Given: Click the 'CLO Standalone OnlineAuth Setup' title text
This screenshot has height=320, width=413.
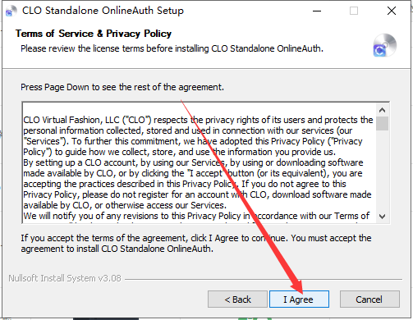Looking at the screenshot, I should (103, 11).
